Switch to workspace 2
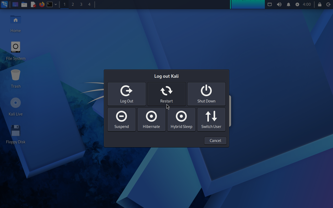The image size is (333, 208). click(x=73, y=4)
